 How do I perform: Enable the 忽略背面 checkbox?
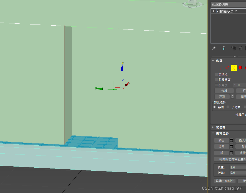(x=216, y=80)
